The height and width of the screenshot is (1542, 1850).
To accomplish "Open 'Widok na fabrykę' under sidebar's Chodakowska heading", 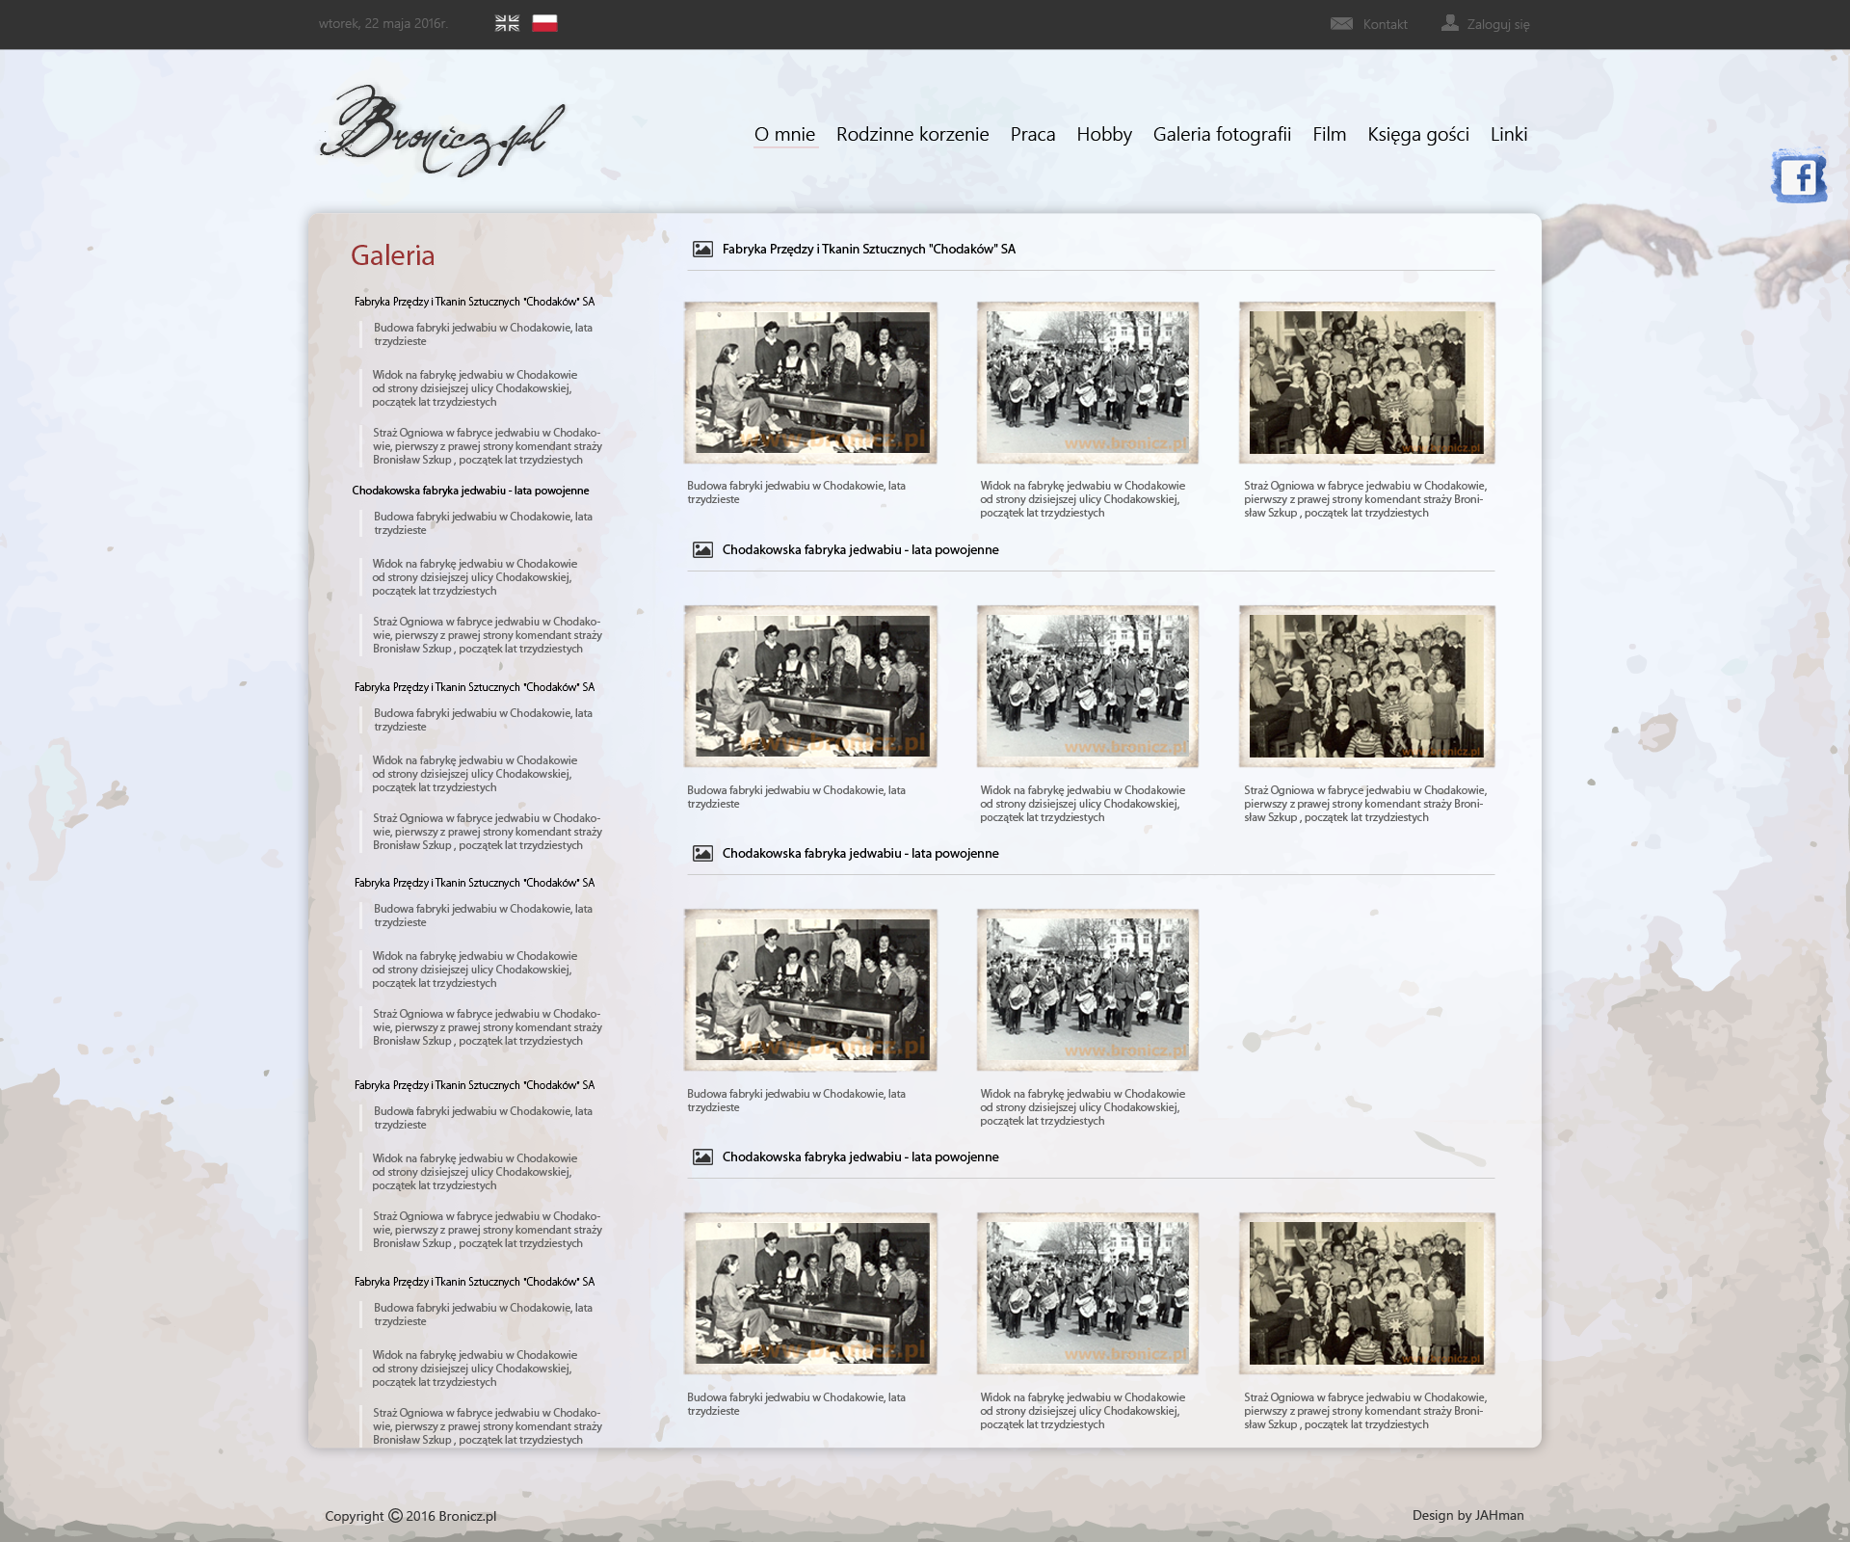I will coord(475,577).
